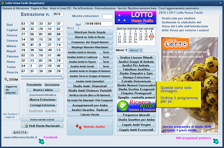Click Bari first extracted number 63

tap(24, 24)
